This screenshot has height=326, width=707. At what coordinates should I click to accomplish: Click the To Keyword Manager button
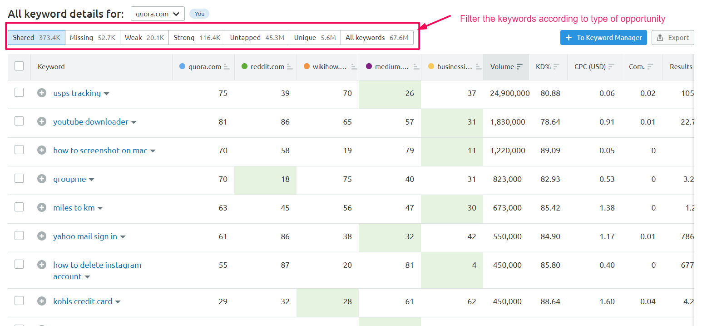(603, 38)
